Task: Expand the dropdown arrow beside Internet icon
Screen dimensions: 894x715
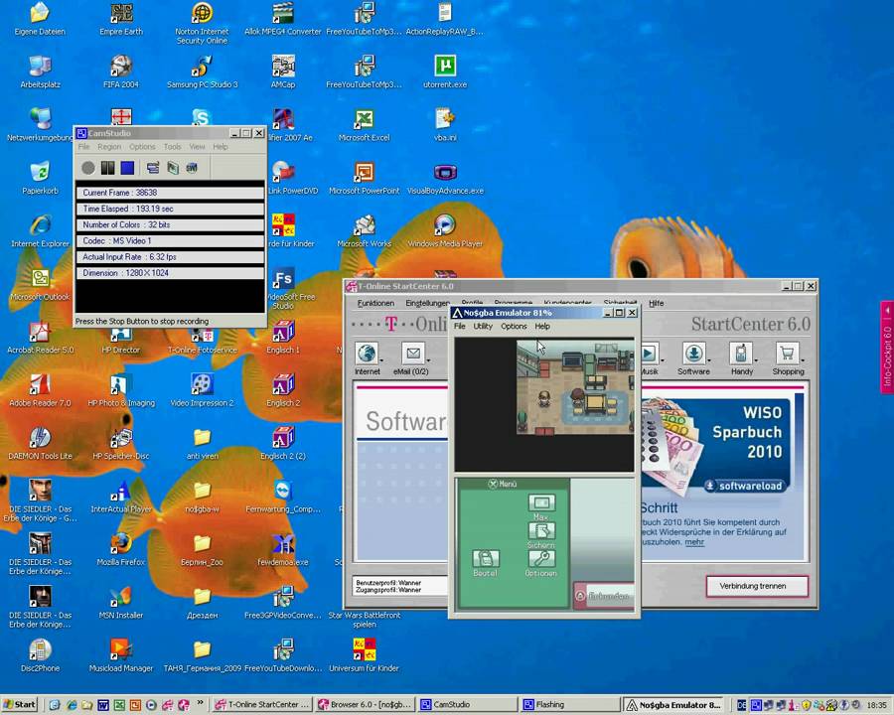Action: [381, 360]
